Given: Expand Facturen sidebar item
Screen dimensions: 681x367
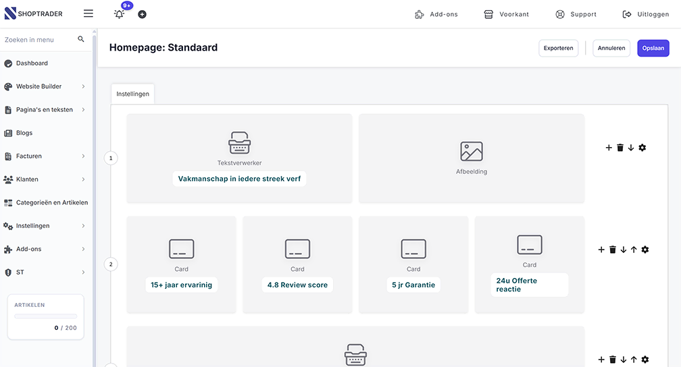Looking at the screenshot, I should 46,156.
